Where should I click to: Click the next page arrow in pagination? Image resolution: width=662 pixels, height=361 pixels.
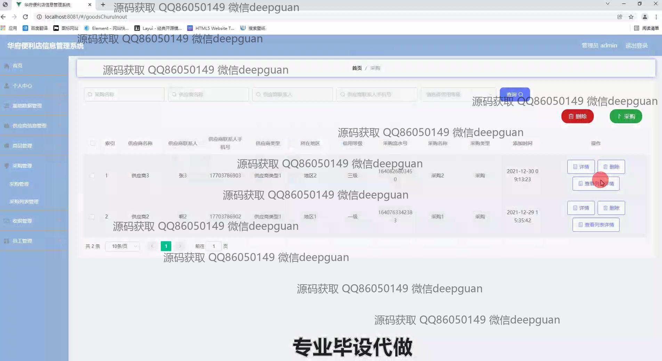pyautogui.click(x=180, y=246)
